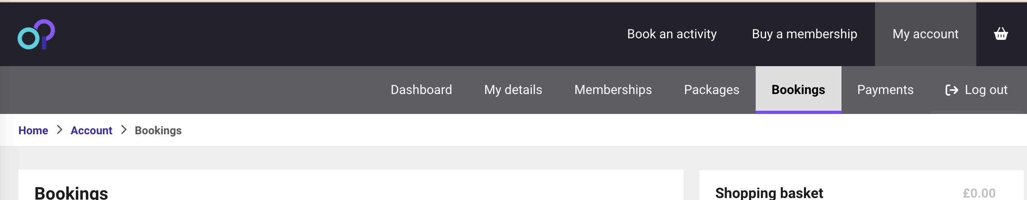The height and width of the screenshot is (200, 1027).
Task: Click the Bookings page heading
Action: pos(71,193)
